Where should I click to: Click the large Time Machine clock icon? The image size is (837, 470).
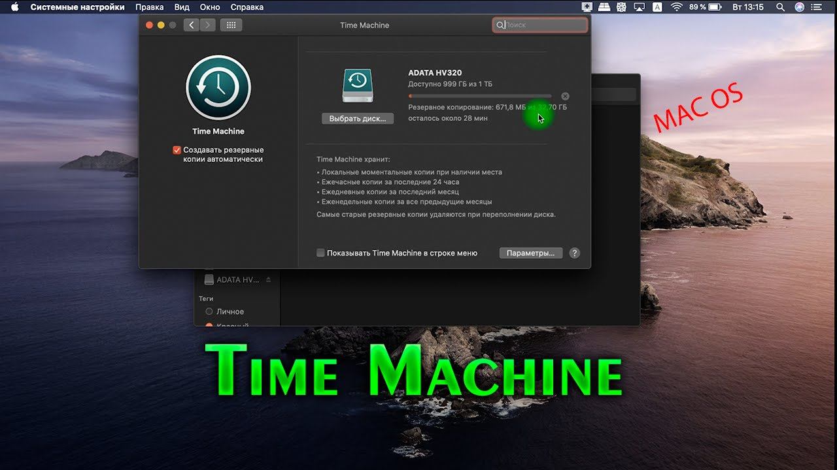(218, 87)
